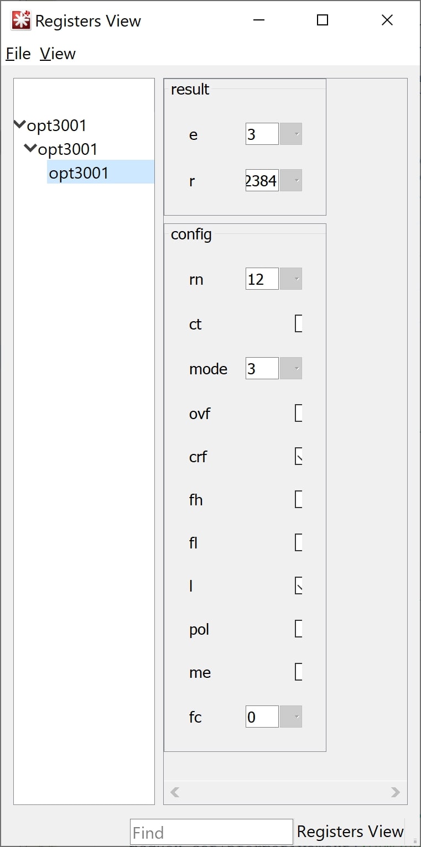Open the e field dropdown arrow
This screenshot has width=421, height=847.
click(291, 134)
